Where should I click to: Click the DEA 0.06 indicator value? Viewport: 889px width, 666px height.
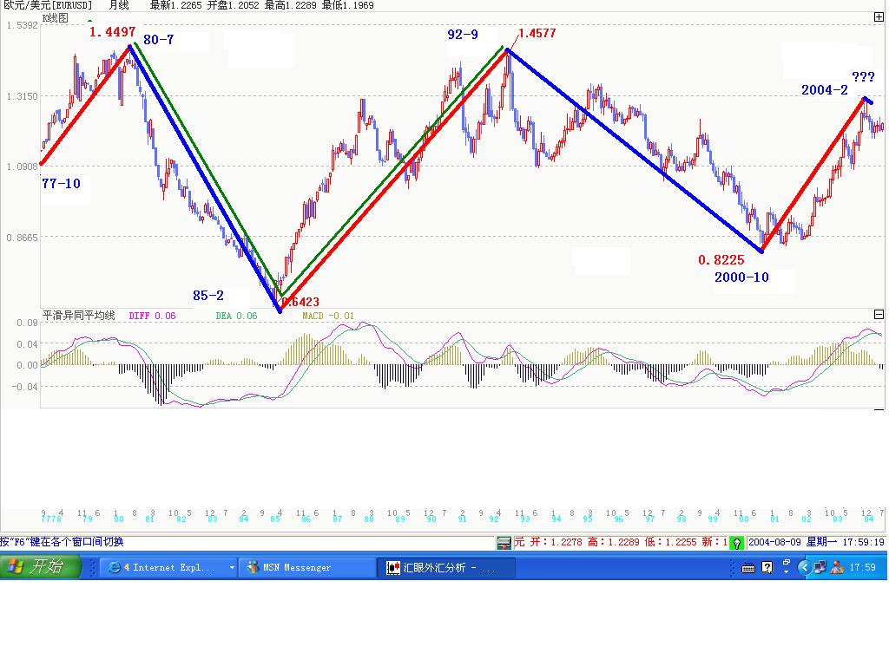click(x=236, y=316)
